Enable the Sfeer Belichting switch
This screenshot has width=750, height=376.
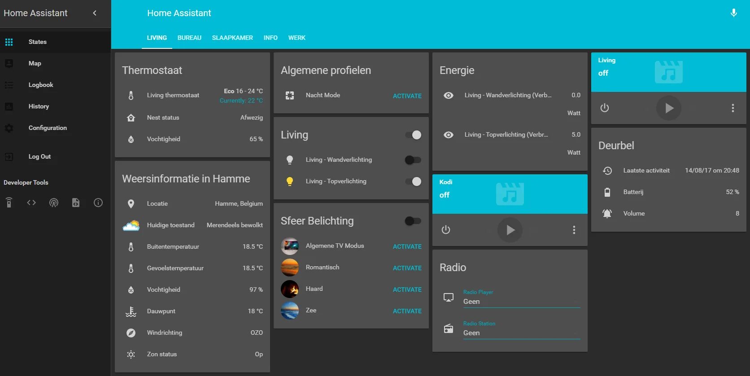click(413, 221)
